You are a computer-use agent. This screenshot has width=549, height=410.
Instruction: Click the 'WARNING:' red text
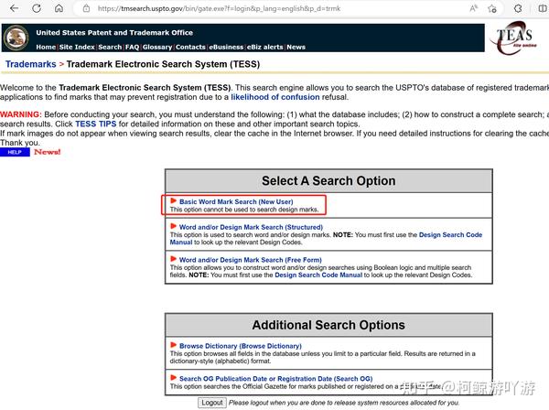pos(21,114)
